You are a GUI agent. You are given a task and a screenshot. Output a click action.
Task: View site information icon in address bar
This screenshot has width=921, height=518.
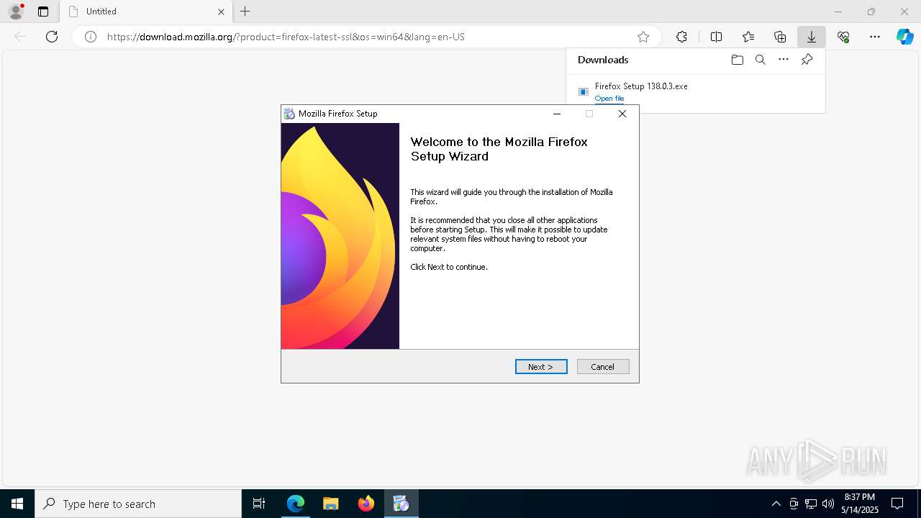pos(91,37)
